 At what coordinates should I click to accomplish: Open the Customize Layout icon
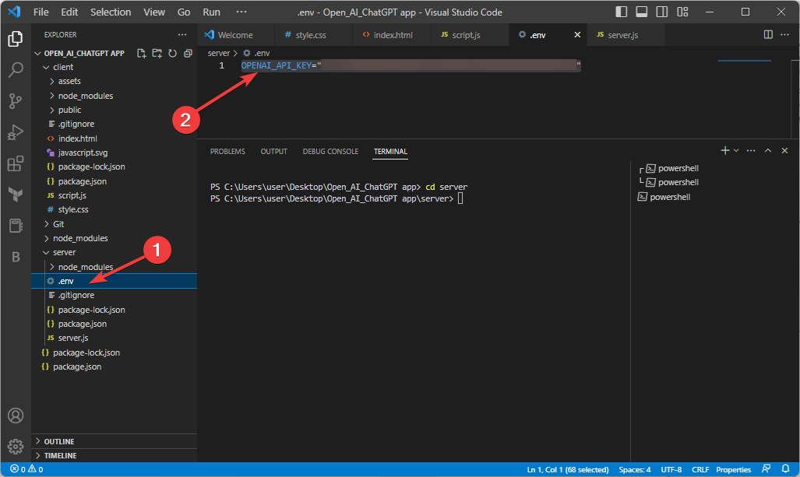[682, 12]
